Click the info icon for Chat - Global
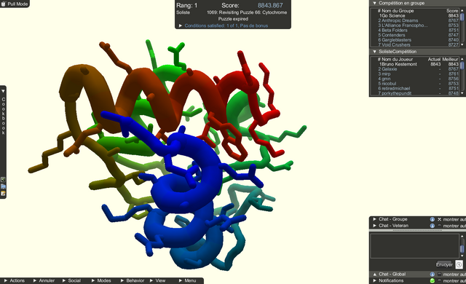 [432, 275]
